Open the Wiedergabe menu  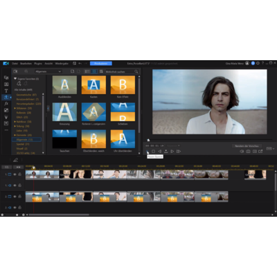coord(62,63)
